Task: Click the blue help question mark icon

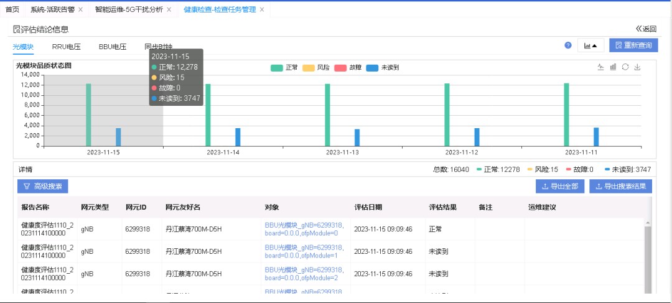Action: (x=568, y=45)
